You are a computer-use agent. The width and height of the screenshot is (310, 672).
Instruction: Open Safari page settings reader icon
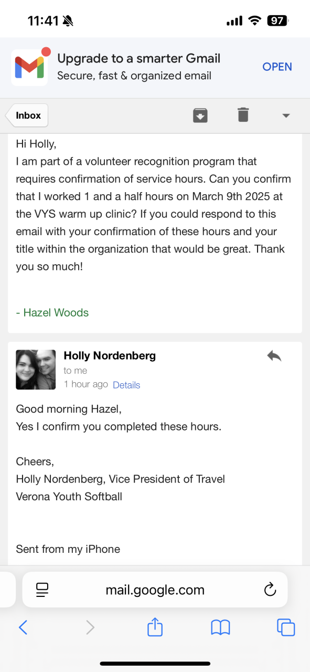tap(42, 590)
